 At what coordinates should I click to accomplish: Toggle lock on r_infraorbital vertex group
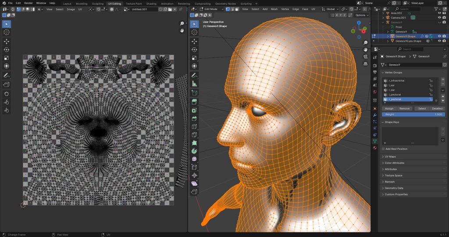click(x=431, y=80)
